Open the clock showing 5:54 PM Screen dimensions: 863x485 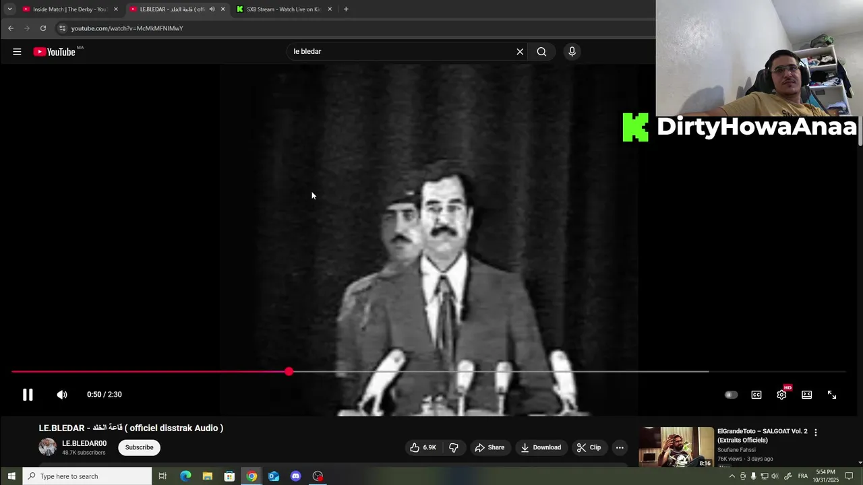825,476
